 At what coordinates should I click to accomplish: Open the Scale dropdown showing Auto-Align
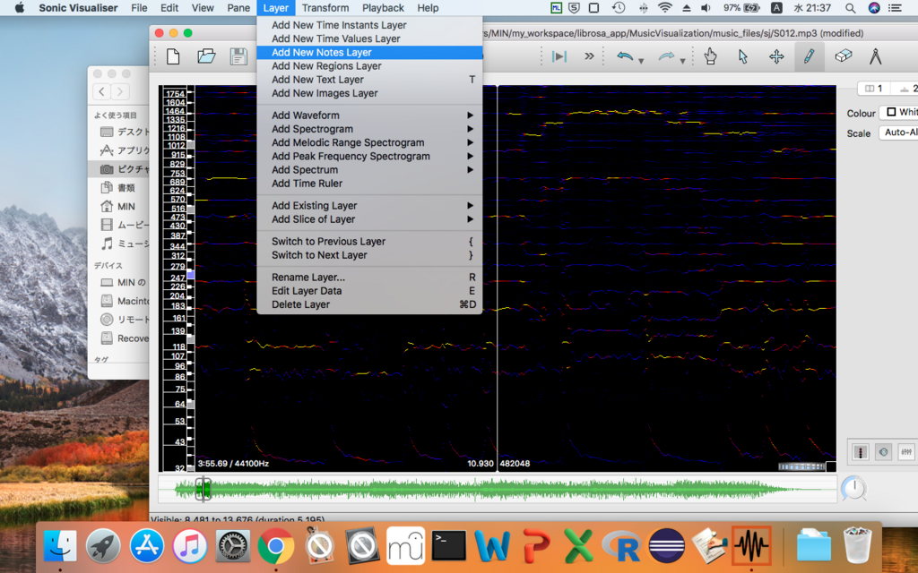[898, 133]
